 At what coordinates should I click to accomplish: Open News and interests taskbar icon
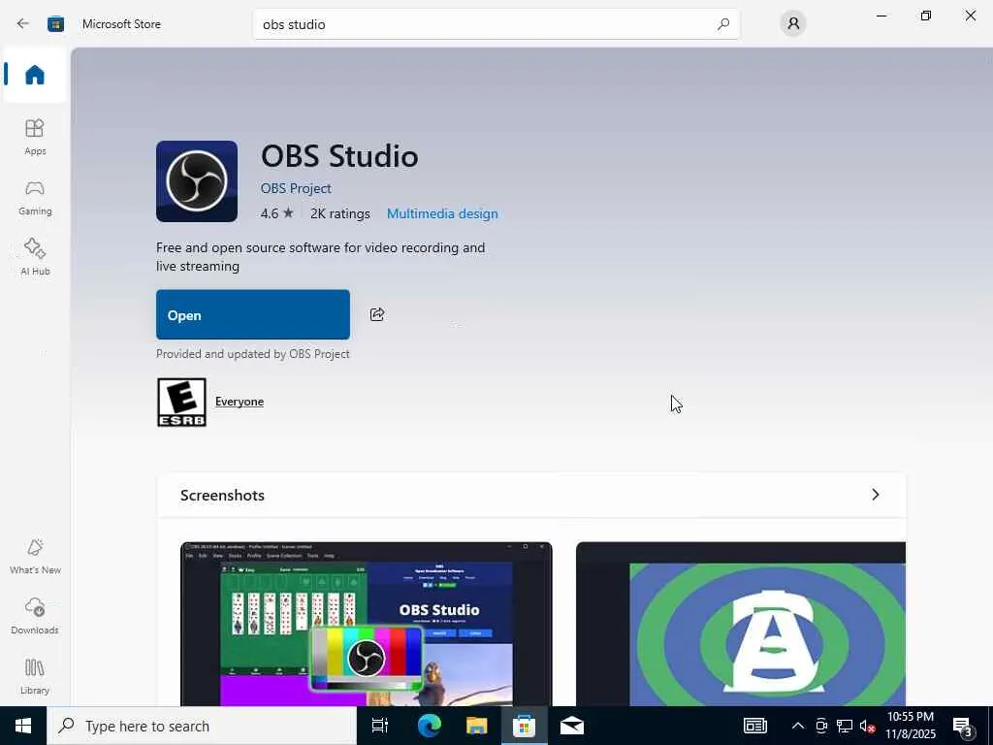(754, 726)
